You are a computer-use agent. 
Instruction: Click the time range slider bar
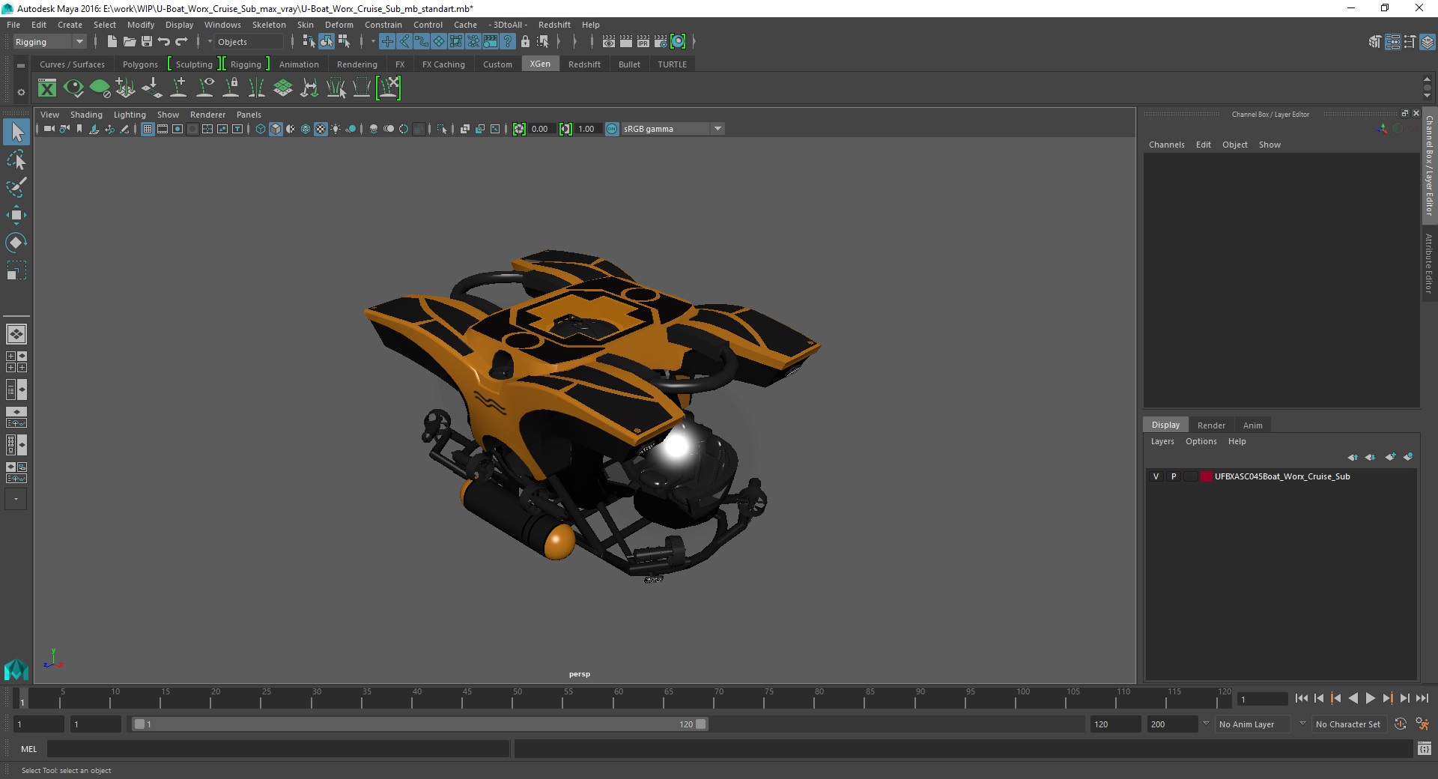(x=419, y=724)
